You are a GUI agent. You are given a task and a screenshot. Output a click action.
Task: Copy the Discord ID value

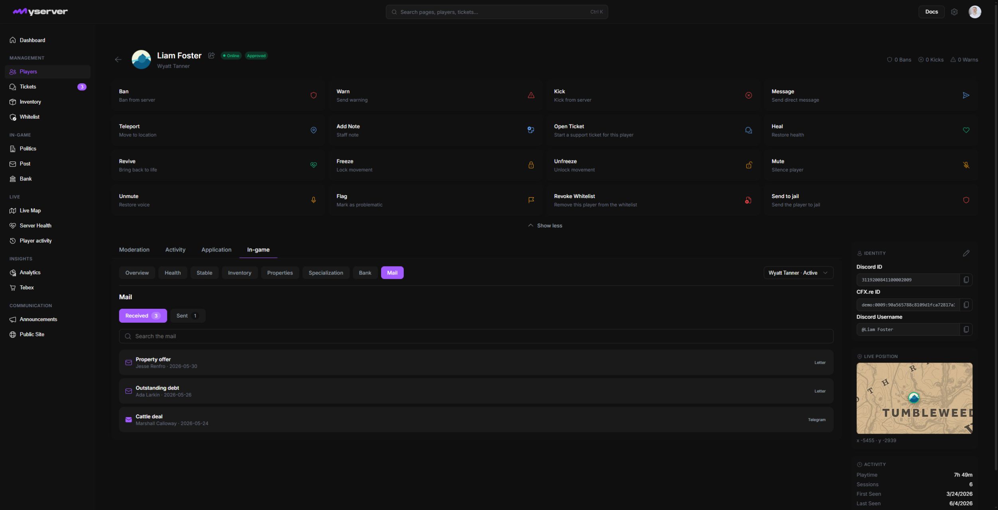(x=966, y=280)
